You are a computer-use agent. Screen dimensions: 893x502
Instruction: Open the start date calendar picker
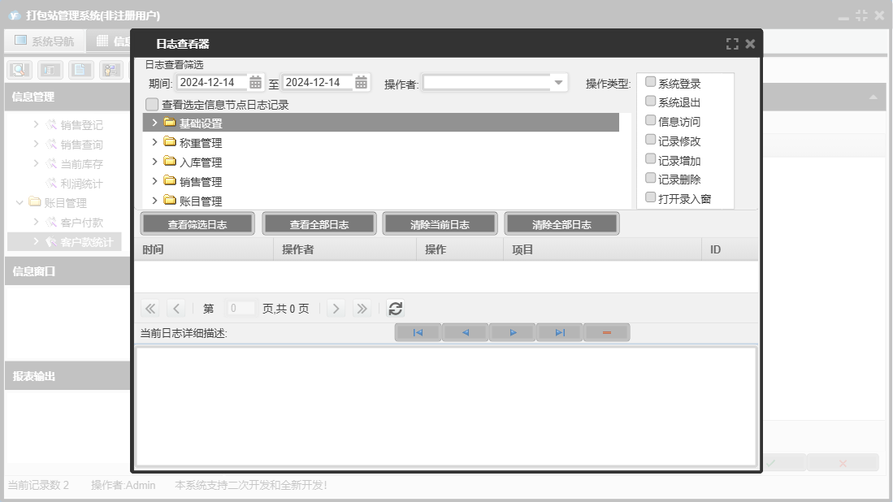[255, 83]
